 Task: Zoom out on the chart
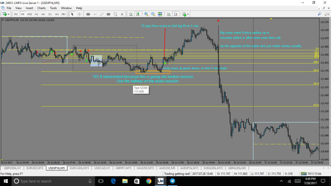[x=153, y=14]
